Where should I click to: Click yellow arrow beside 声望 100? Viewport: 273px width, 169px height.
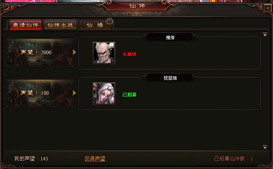74,93
